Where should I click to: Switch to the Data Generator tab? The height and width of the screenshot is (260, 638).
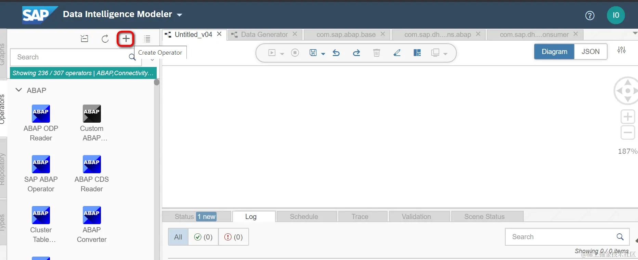tap(264, 35)
